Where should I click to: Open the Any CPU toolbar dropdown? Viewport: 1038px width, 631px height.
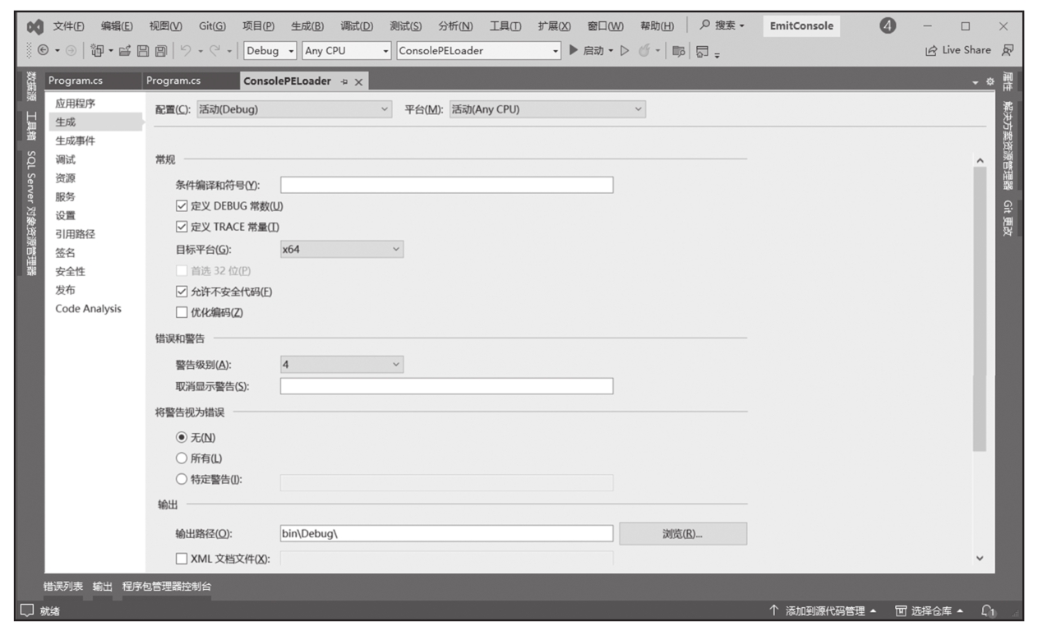pyautogui.click(x=347, y=50)
